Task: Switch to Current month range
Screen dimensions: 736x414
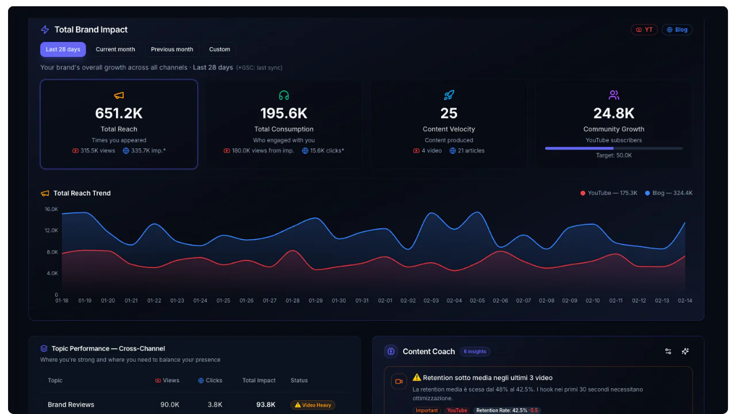Action: 115,49
